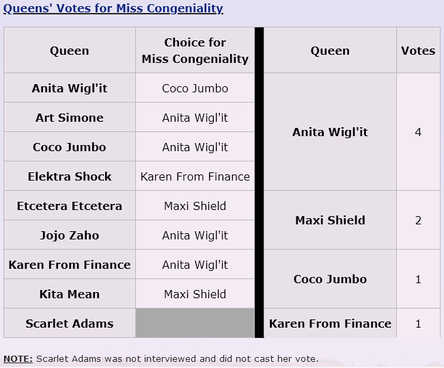444x368 pixels.
Task: Click the Art Simone queen cell
Action: 70,118
